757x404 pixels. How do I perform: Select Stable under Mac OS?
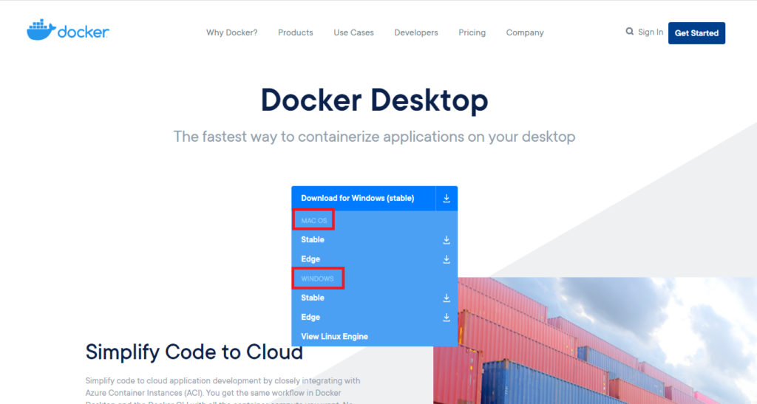313,239
